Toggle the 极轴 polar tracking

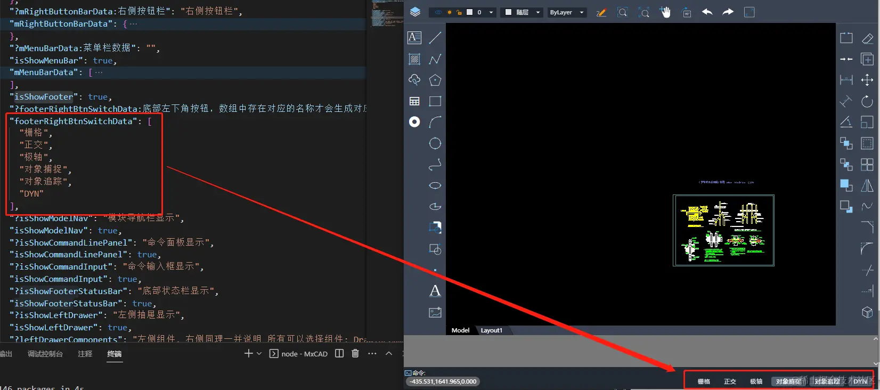pyautogui.click(x=756, y=381)
